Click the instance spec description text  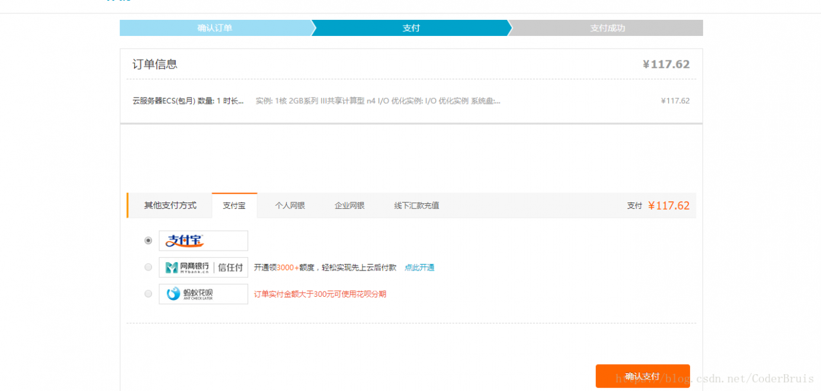point(378,101)
